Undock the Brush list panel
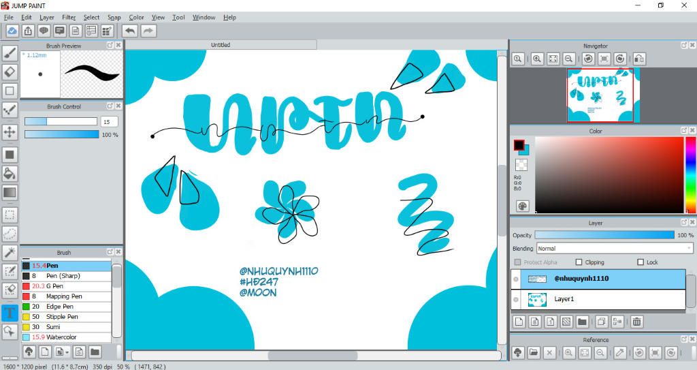 tap(110, 252)
